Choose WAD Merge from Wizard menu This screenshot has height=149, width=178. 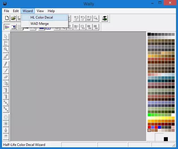(x=40, y=24)
